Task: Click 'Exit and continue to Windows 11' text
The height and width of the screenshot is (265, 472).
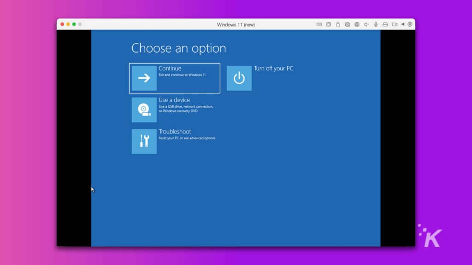Action: tap(182, 75)
